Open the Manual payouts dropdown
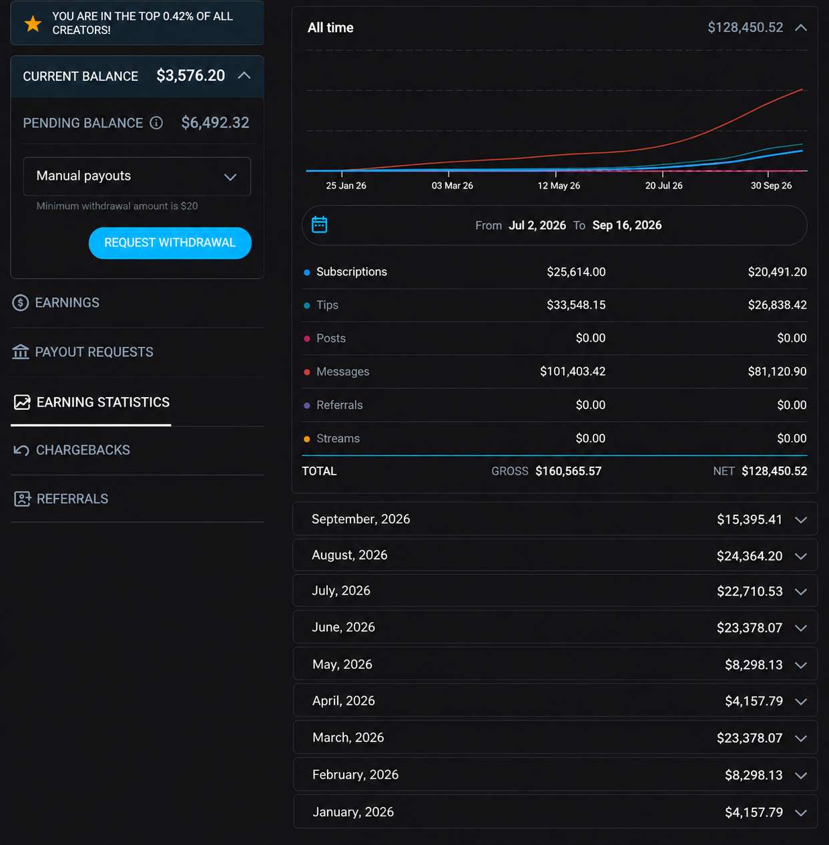This screenshot has height=845, width=829. tap(137, 176)
